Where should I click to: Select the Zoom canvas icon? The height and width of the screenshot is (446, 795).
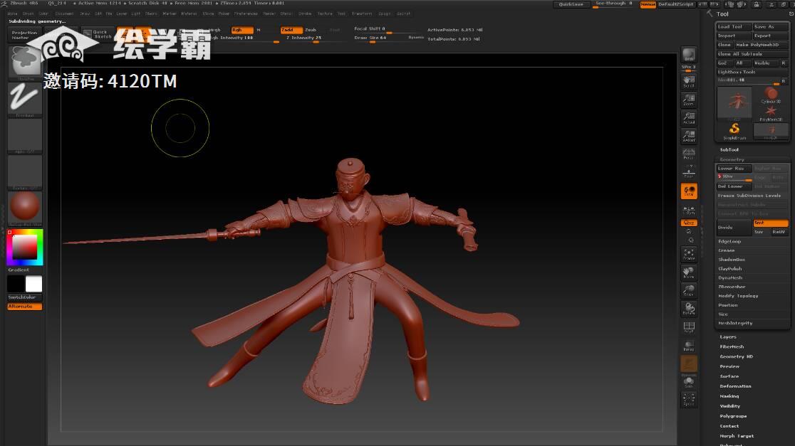click(688, 100)
